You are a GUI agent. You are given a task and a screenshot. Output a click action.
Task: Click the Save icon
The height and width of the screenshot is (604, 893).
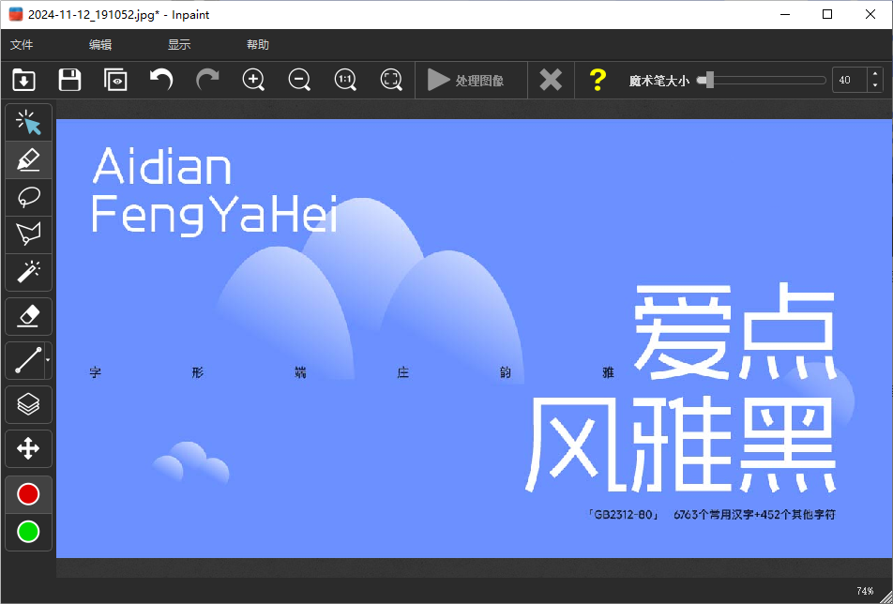point(69,80)
